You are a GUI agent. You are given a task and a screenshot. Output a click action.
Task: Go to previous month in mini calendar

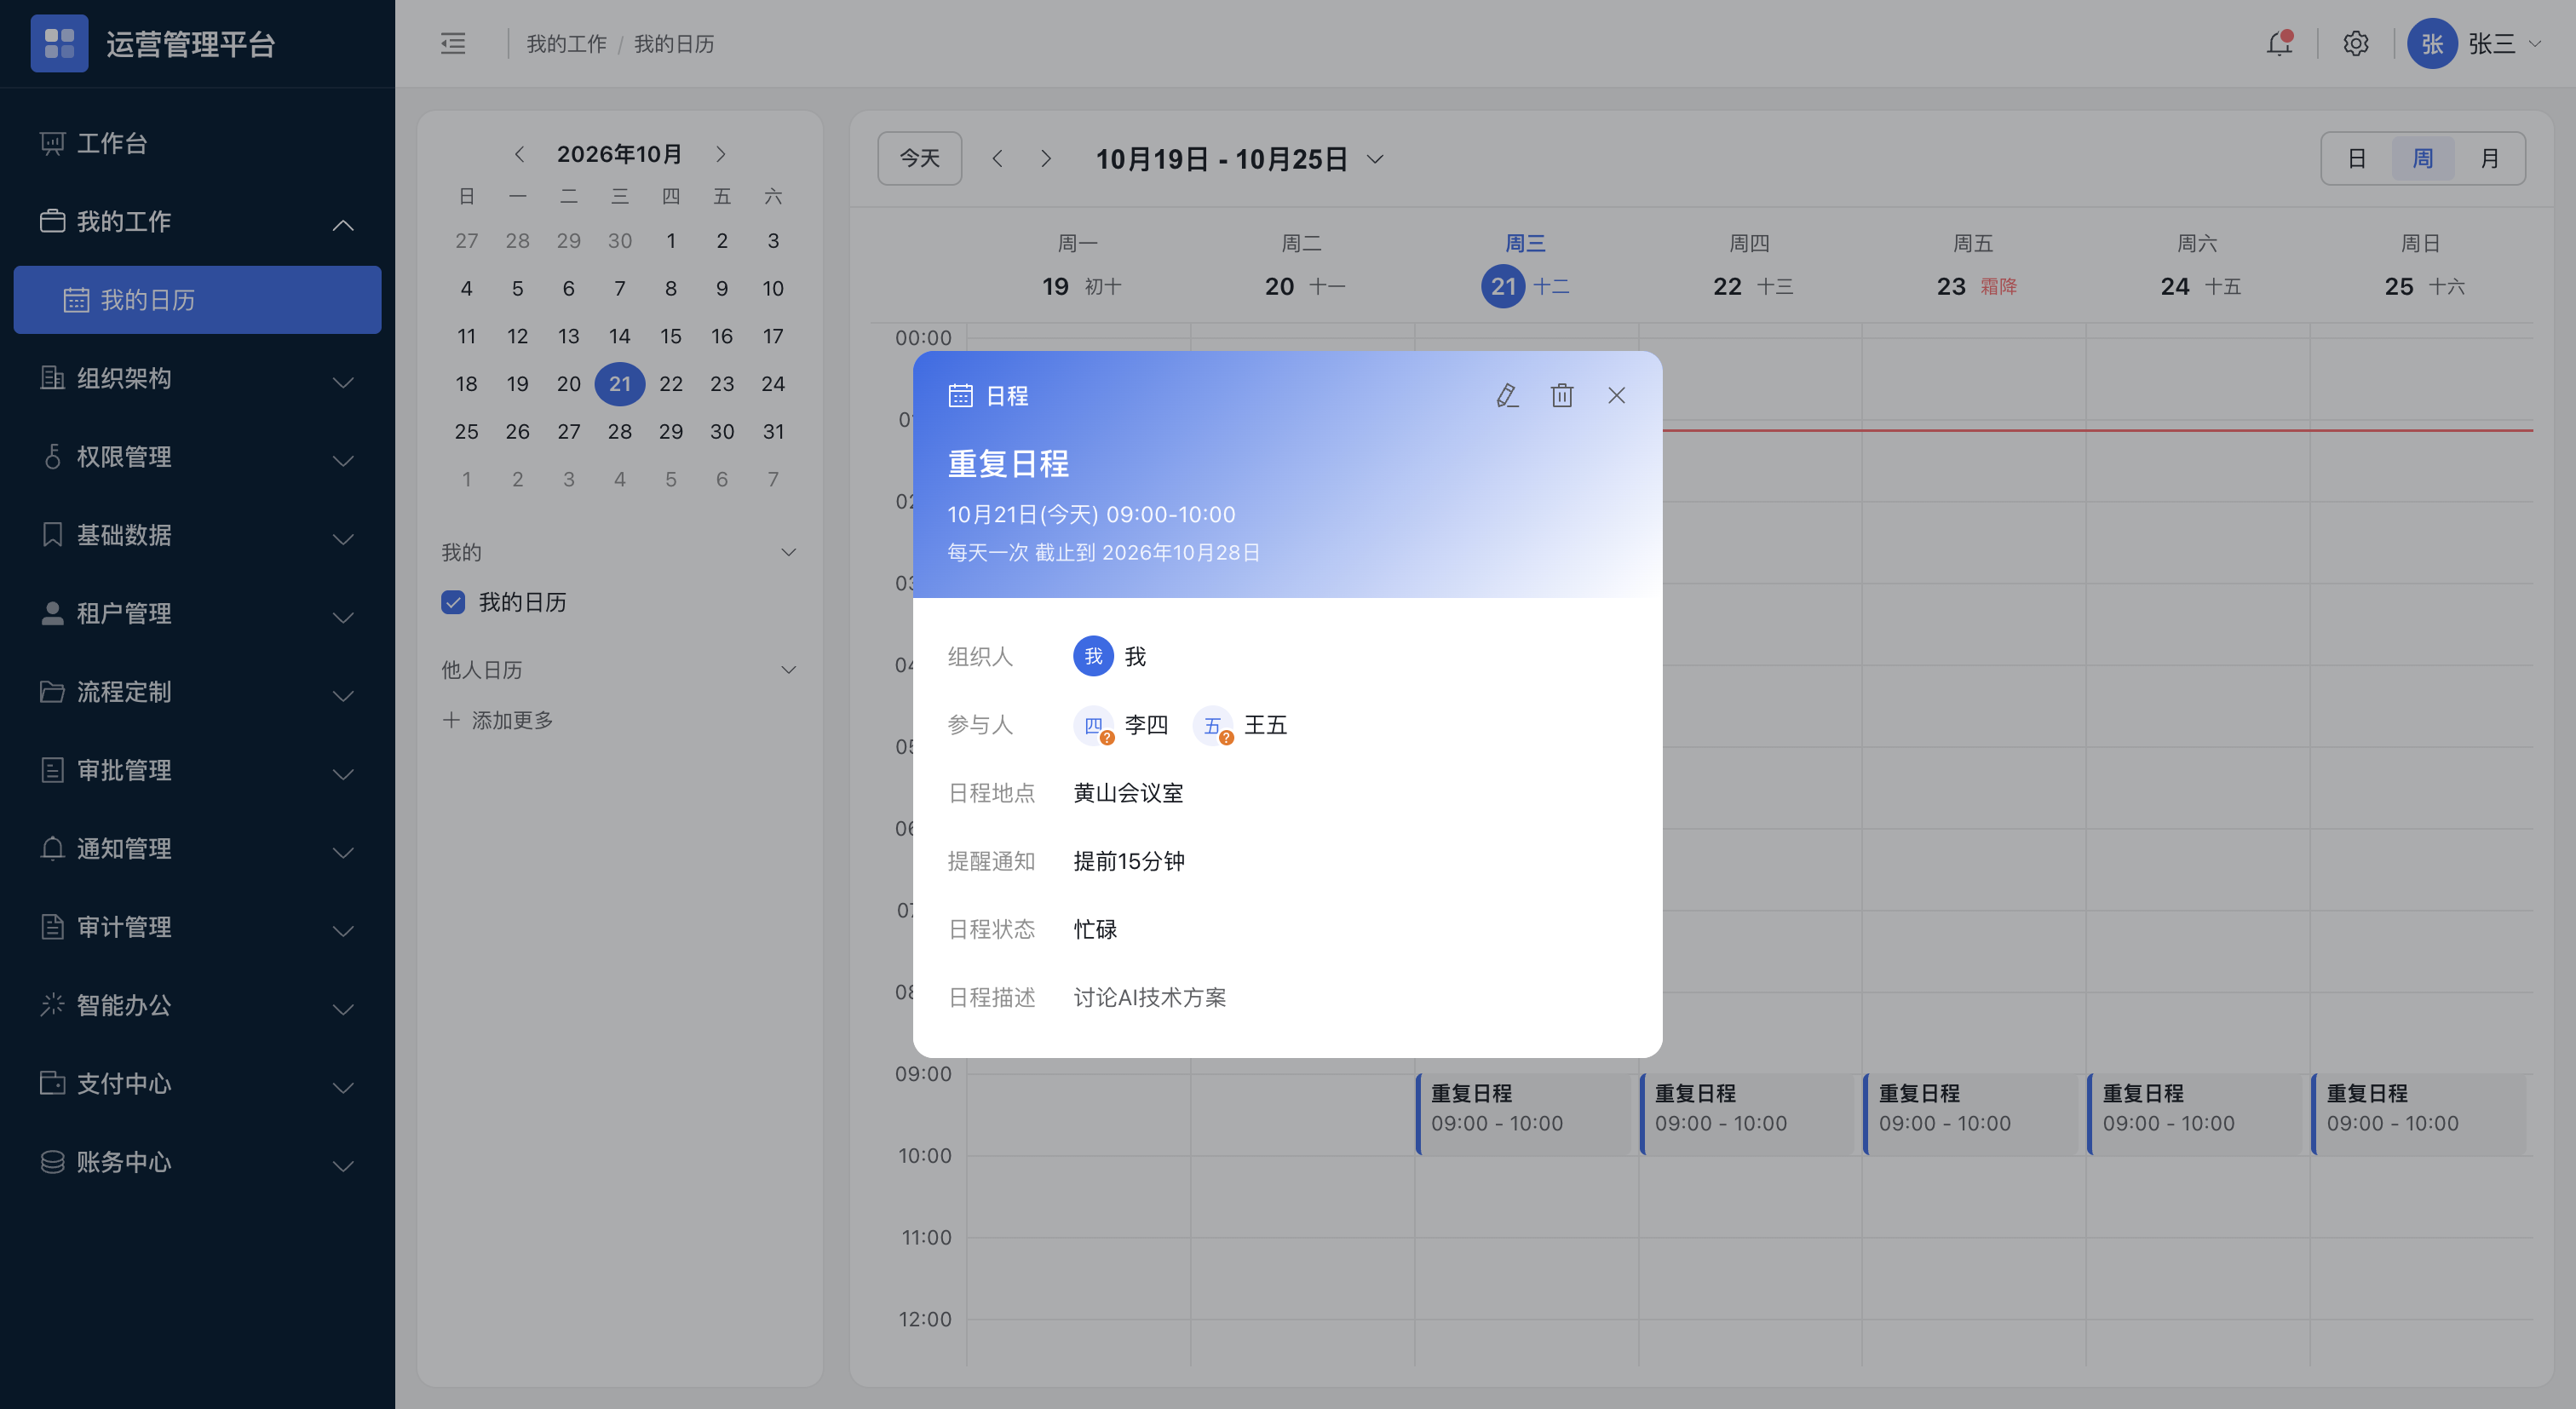[x=519, y=154]
